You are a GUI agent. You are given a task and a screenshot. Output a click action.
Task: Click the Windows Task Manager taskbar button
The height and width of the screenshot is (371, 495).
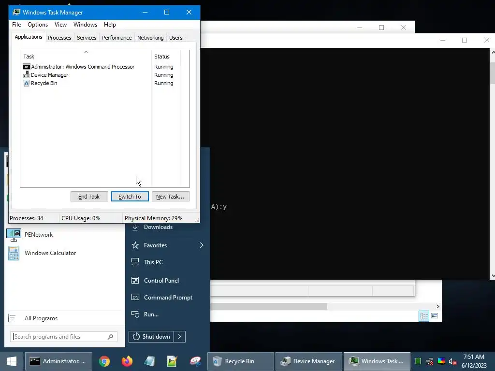click(377, 361)
